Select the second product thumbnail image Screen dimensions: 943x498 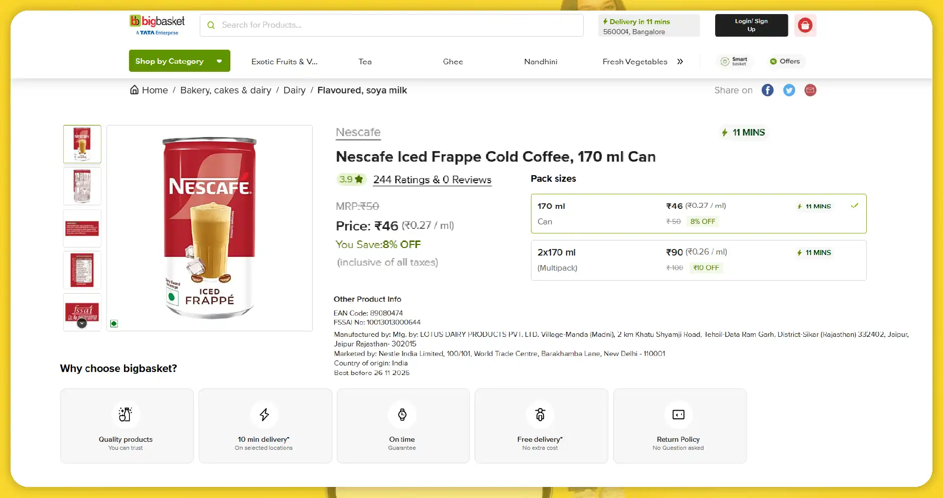(x=82, y=186)
